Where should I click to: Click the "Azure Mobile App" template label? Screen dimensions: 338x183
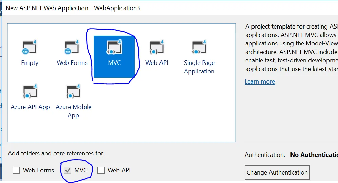(73, 111)
